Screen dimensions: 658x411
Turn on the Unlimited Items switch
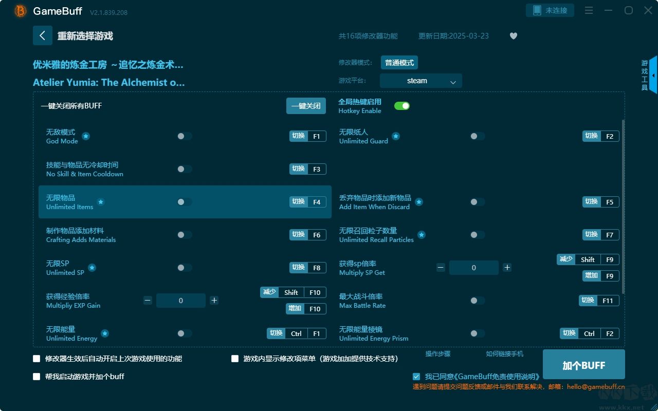(184, 202)
